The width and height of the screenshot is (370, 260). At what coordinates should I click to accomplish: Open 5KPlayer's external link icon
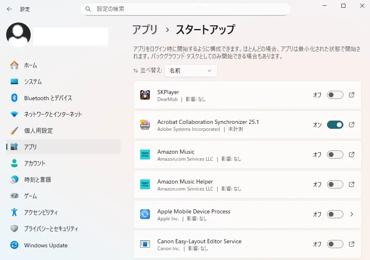click(352, 95)
